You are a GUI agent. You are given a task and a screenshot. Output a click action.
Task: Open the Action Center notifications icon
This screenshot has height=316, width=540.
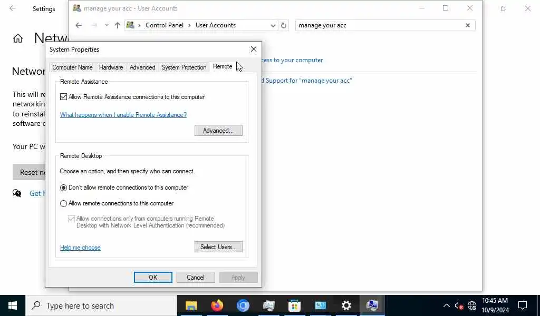[x=523, y=305]
